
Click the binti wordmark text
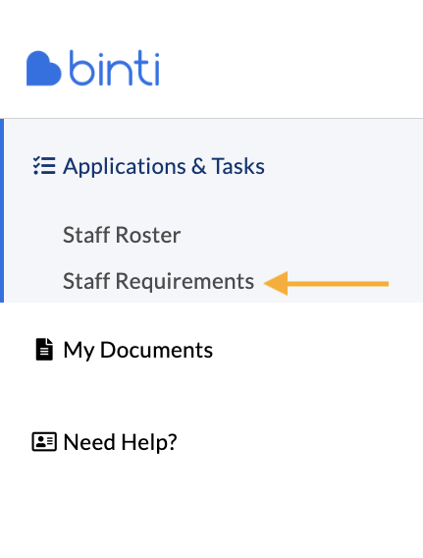tap(114, 68)
